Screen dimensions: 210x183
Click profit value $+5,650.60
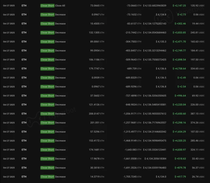(179, 113)
